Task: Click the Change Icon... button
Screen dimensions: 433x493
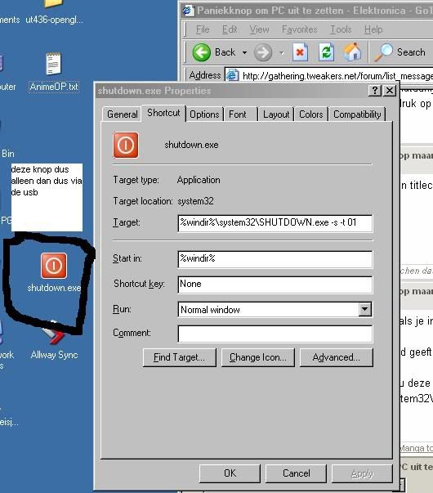Action: [x=258, y=357]
